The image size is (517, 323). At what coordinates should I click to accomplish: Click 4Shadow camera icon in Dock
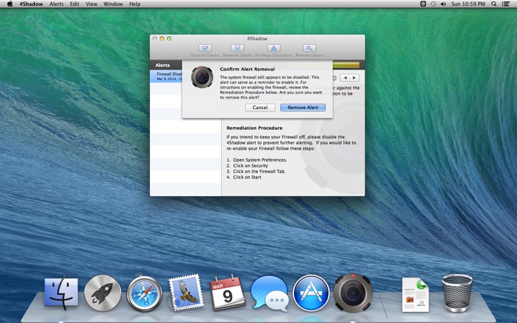coord(353,293)
